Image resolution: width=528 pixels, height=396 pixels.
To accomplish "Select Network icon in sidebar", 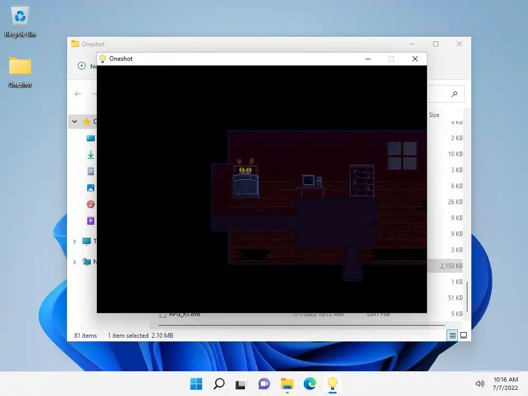I will 87,261.
